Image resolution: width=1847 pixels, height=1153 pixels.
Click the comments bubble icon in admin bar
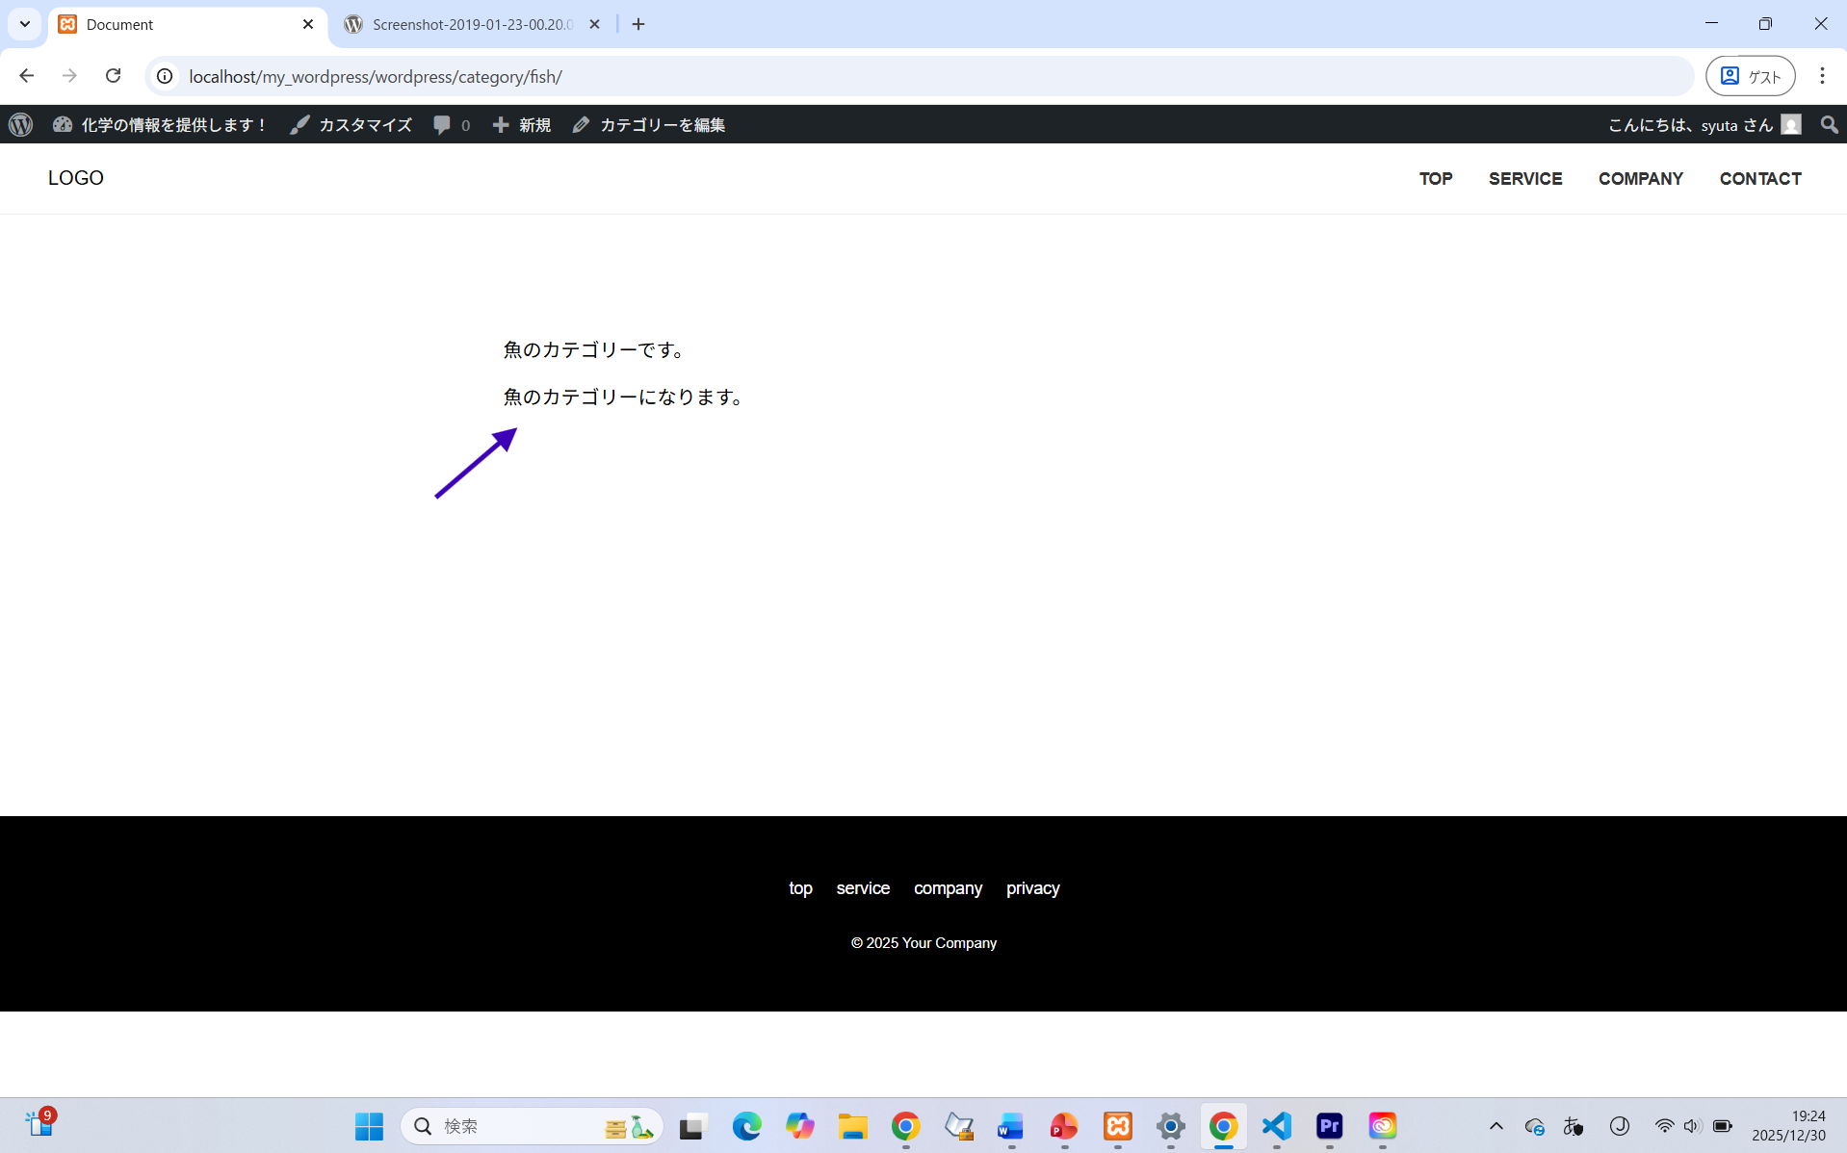coord(442,125)
